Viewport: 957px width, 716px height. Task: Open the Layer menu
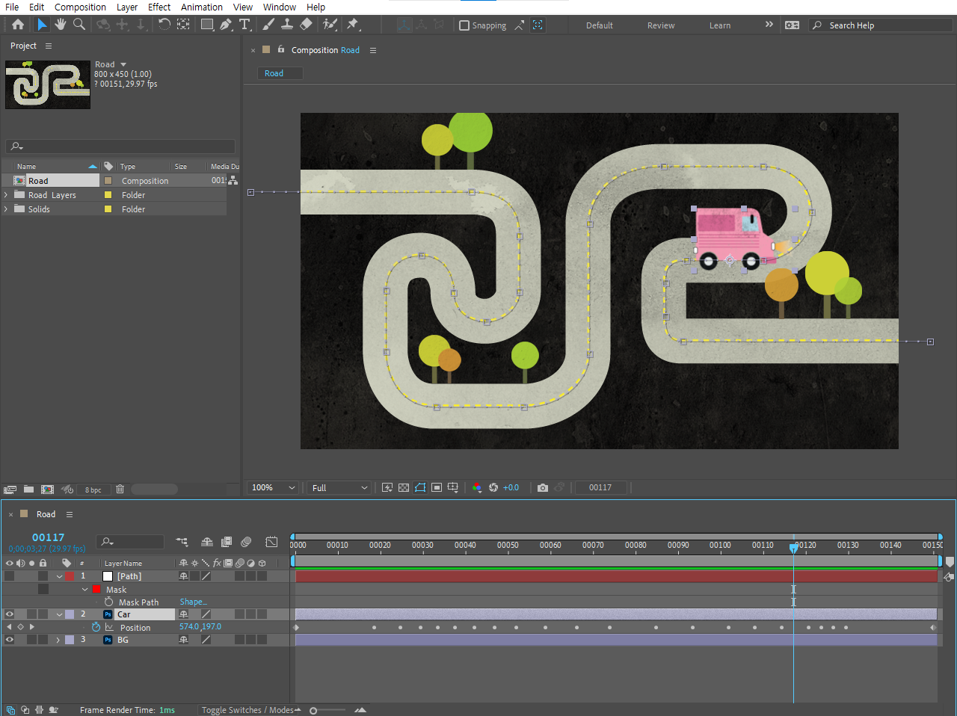pyautogui.click(x=127, y=7)
